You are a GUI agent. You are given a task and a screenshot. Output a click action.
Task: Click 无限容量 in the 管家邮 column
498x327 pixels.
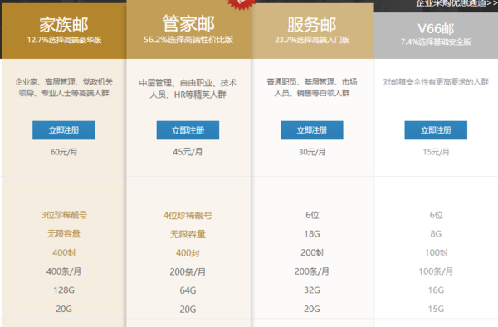pos(188,234)
